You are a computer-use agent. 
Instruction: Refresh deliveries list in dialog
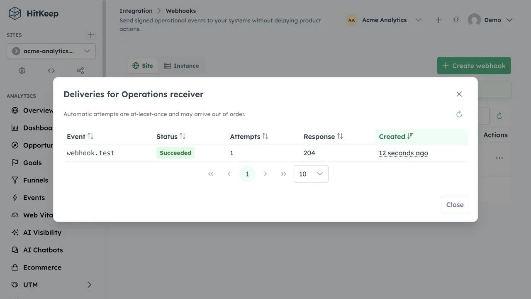point(459,114)
